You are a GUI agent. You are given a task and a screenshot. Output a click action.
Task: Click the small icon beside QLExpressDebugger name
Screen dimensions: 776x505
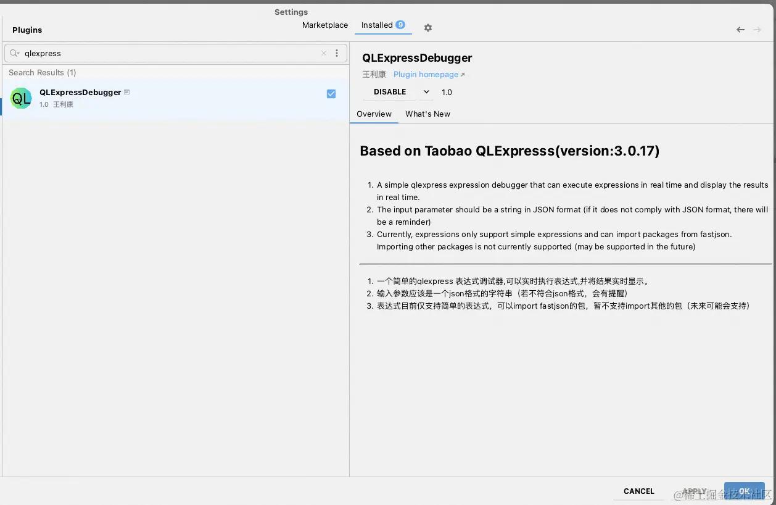pyautogui.click(x=127, y=92)
